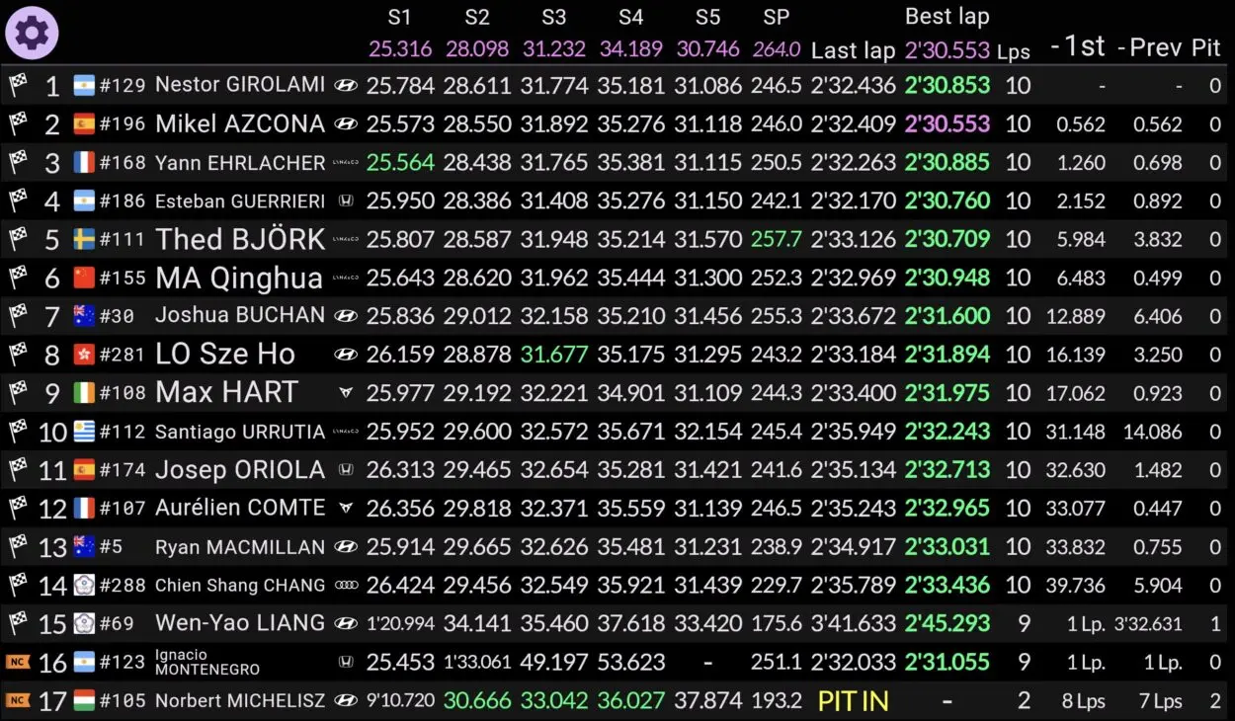Click the Hyundai logo next to Mikel Azcona
1235x721 pixels.
[x=345, y=123]
